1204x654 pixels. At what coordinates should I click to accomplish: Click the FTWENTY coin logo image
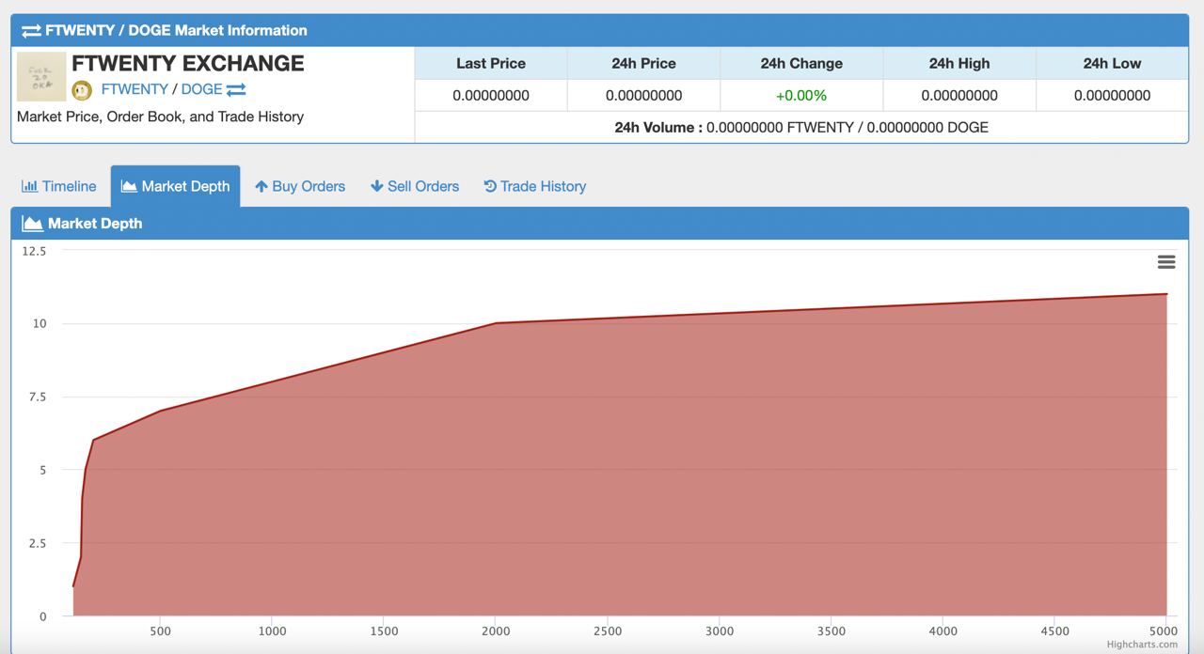[41, 77]
